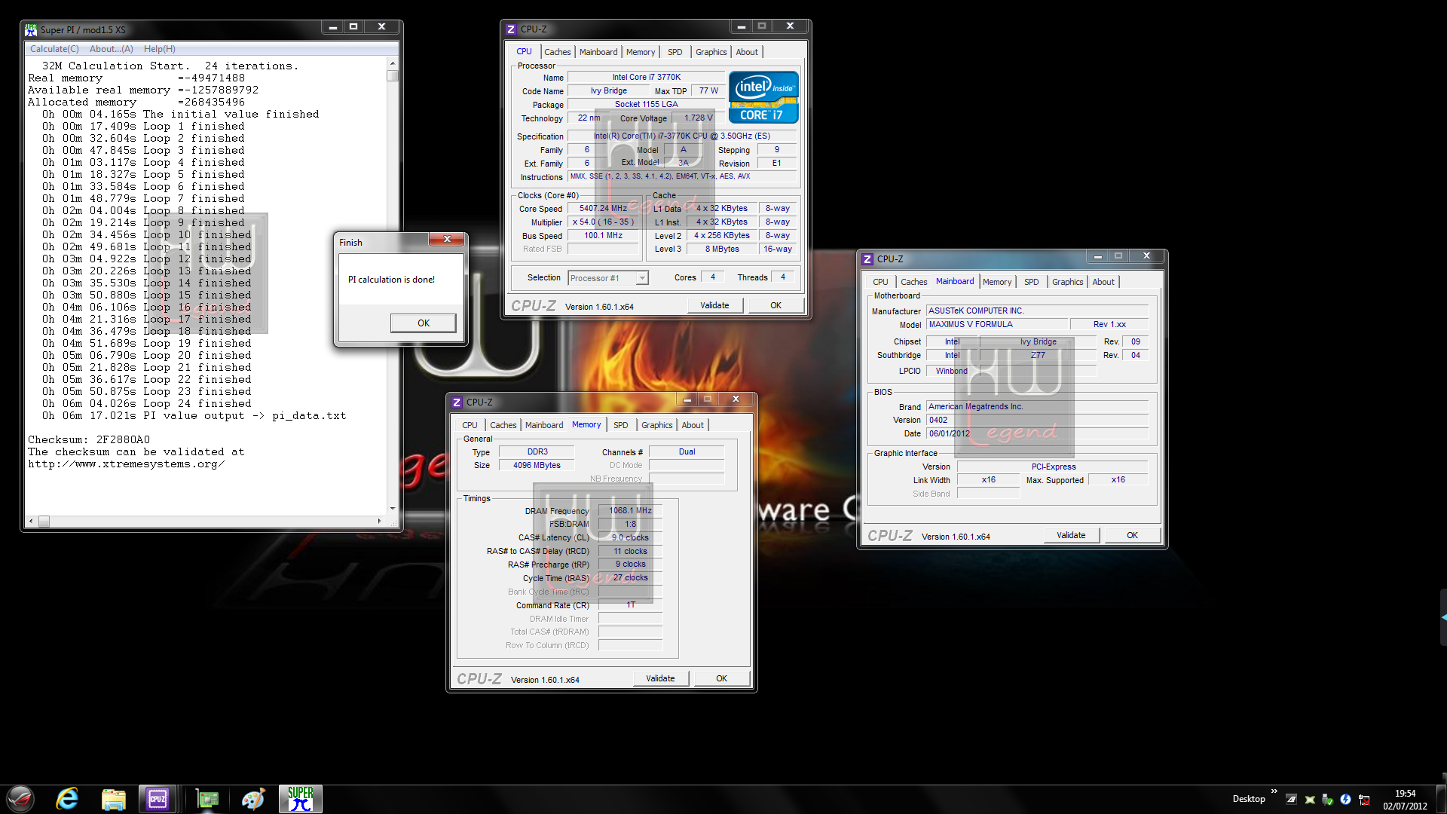
Task: Click the DRAM Frequency value '1068.1 MHz'
Action: point(630,511)
